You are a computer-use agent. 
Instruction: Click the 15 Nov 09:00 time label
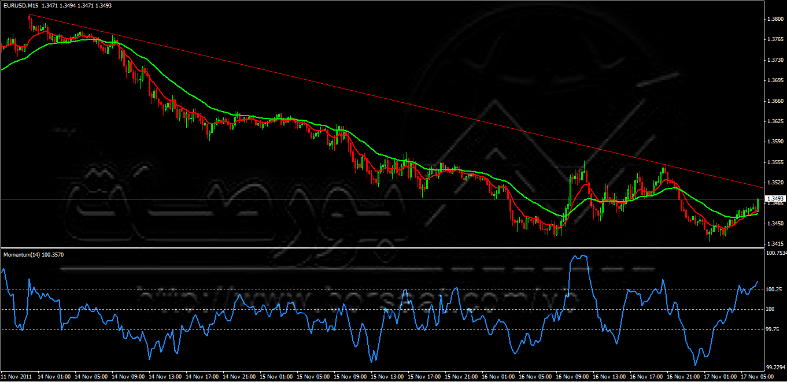point(352,376)
